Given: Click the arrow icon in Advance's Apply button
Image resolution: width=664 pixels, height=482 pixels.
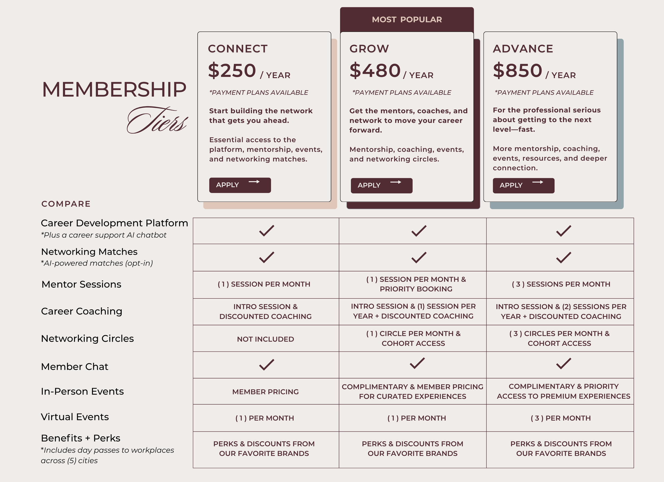Looking at the screenshot, I should [x=538, y=182].
